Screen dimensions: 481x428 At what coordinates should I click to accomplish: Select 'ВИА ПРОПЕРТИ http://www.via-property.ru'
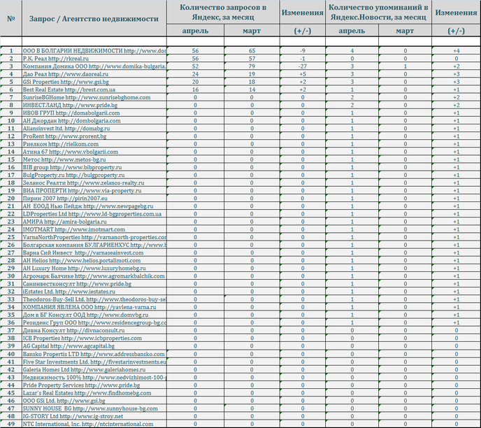pos(94,190)
